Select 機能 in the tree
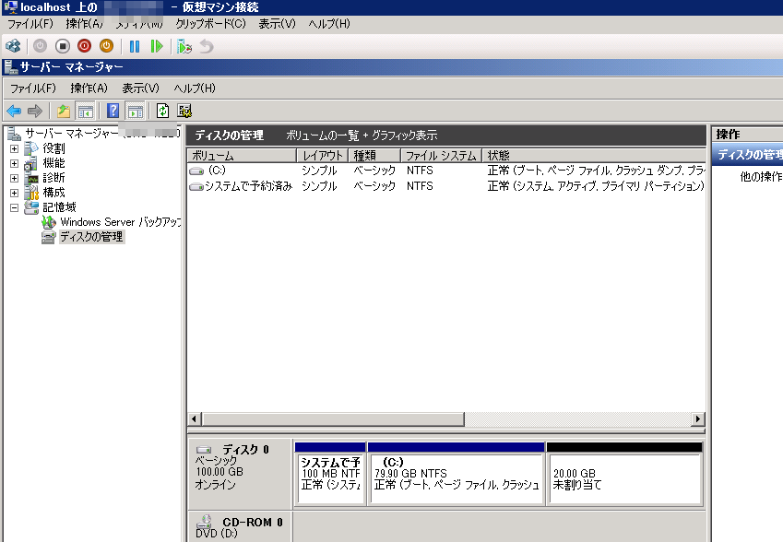783x542 pixels. [53, 163]
